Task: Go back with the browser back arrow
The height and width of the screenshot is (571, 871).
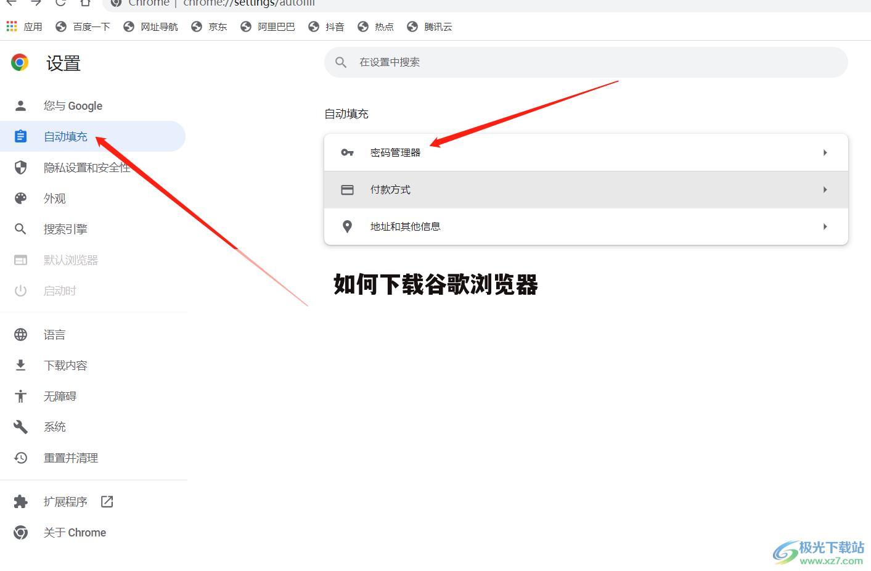Action: pos(11,2)
